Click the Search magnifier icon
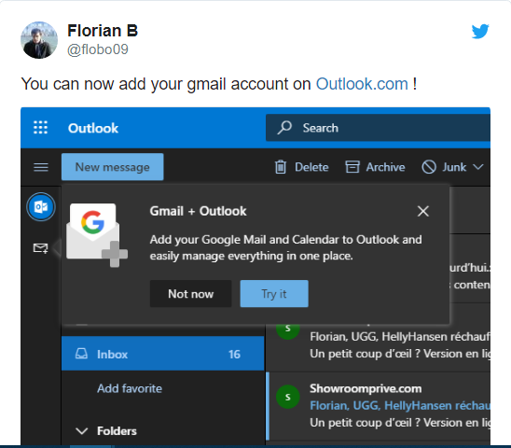 point(284,128)
